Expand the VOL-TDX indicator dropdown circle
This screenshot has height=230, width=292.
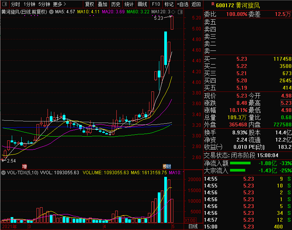(x=3, y=173)
